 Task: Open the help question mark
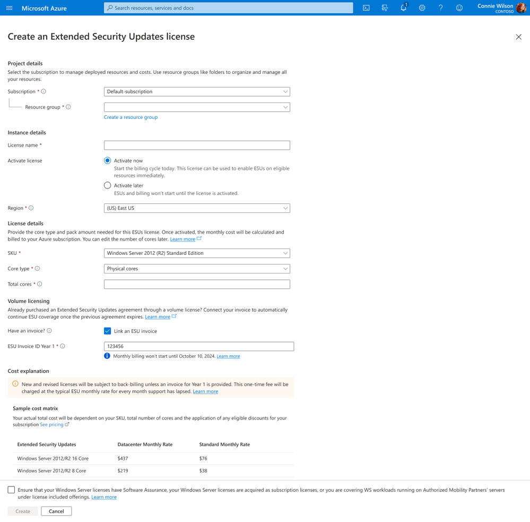point(440,8)
